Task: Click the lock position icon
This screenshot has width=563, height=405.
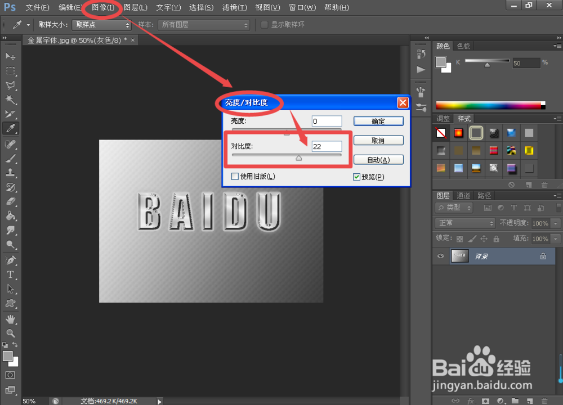Action: pos(484,238)
